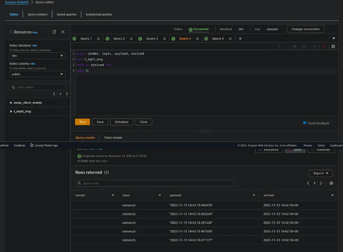Open the Select schema dropdown
This screenshot has width=343, height=252.
[37, 74]
